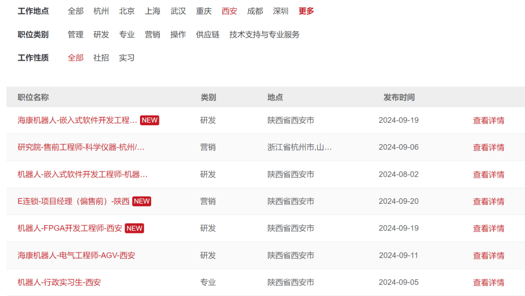Image resolution: width=525 pixels, height=296 pixels.
Task: View details for 2024-09-06 job
Action: pos(489,148)
